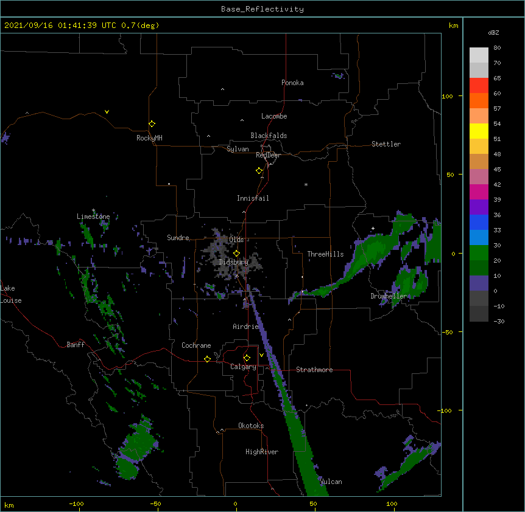Select the Drumheller label
This screenshot has width=525, height=512.
tap(389, 296)
